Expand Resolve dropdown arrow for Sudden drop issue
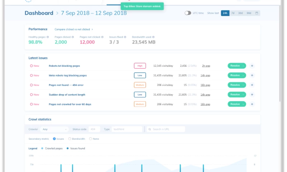287x172 pixels. (x=243, y=95)
